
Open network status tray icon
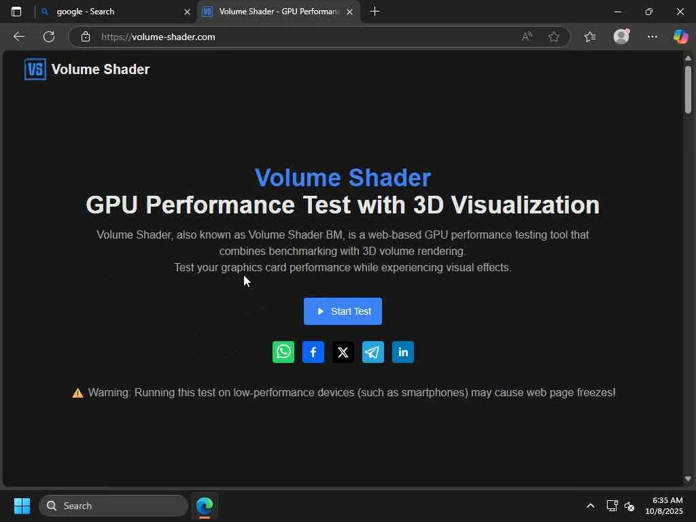pyautogui.click(x=612, y=506)
